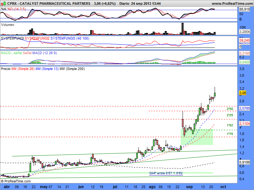Select the Diario timeframe label
The height and width of the screenshot is (190, 254).
124,3
